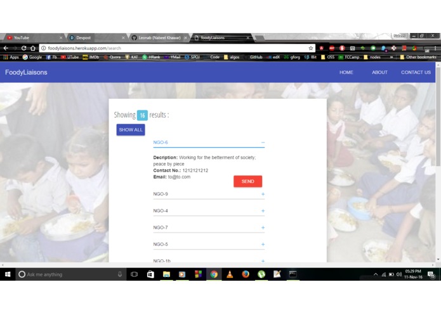The height and width of the screenshot is (313, 441).
Task: Click the horizontal page scrollbar
Action: pyautogui.click(x=218, y=265)
